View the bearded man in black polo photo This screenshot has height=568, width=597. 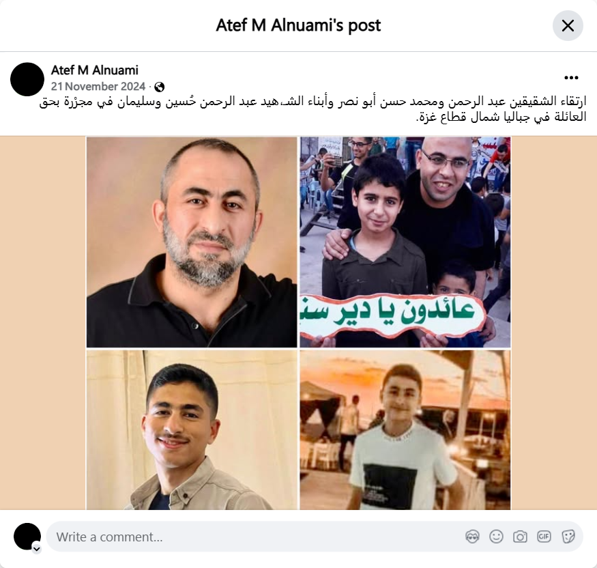[x=192, y=242]
